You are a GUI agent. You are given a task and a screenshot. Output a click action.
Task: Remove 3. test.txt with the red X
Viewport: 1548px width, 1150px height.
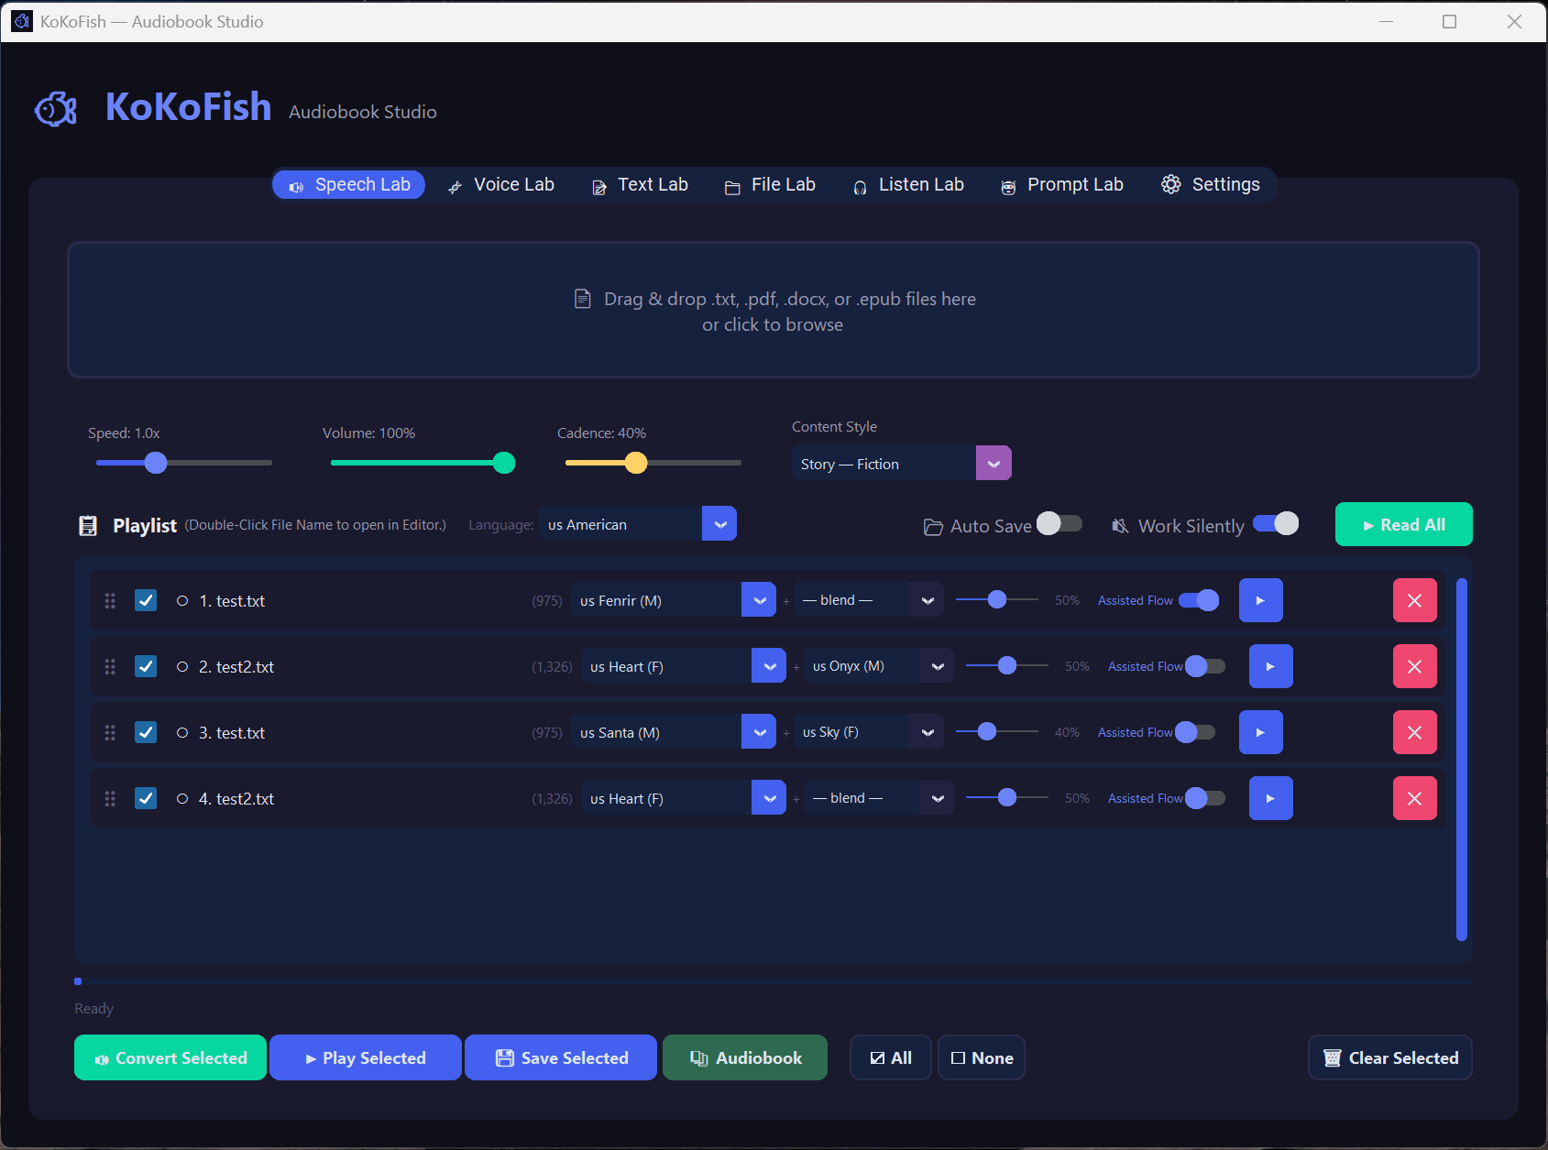[1414, 732]
